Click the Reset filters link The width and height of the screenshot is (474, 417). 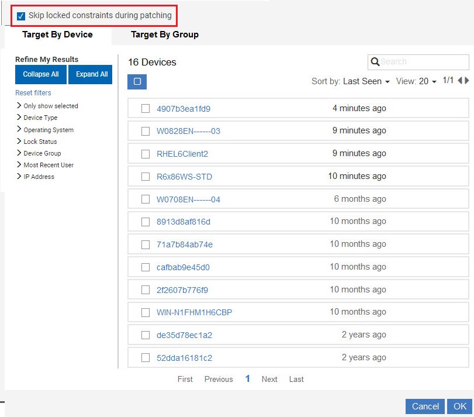point(33,93)
